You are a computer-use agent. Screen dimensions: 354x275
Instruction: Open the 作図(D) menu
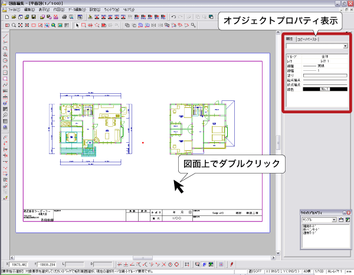point(58,9)
